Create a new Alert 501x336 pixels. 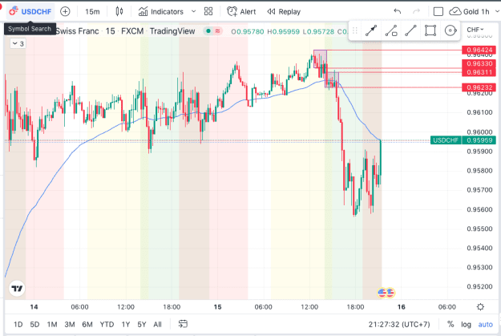(241, 12)
